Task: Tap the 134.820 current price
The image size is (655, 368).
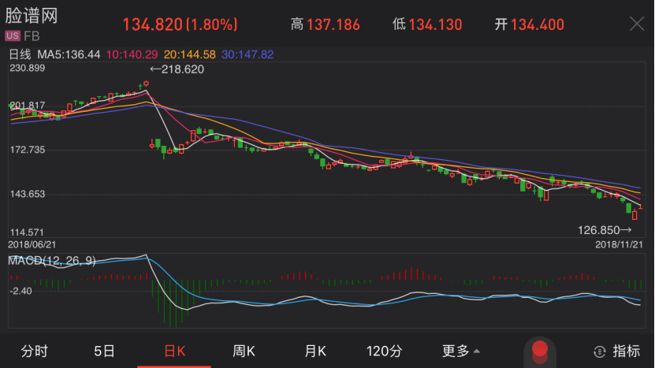Action: 152,24
